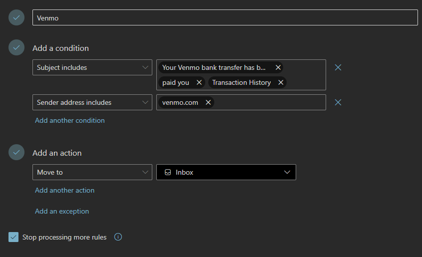Click the checkmark icon beside rule name

(16, 17)
